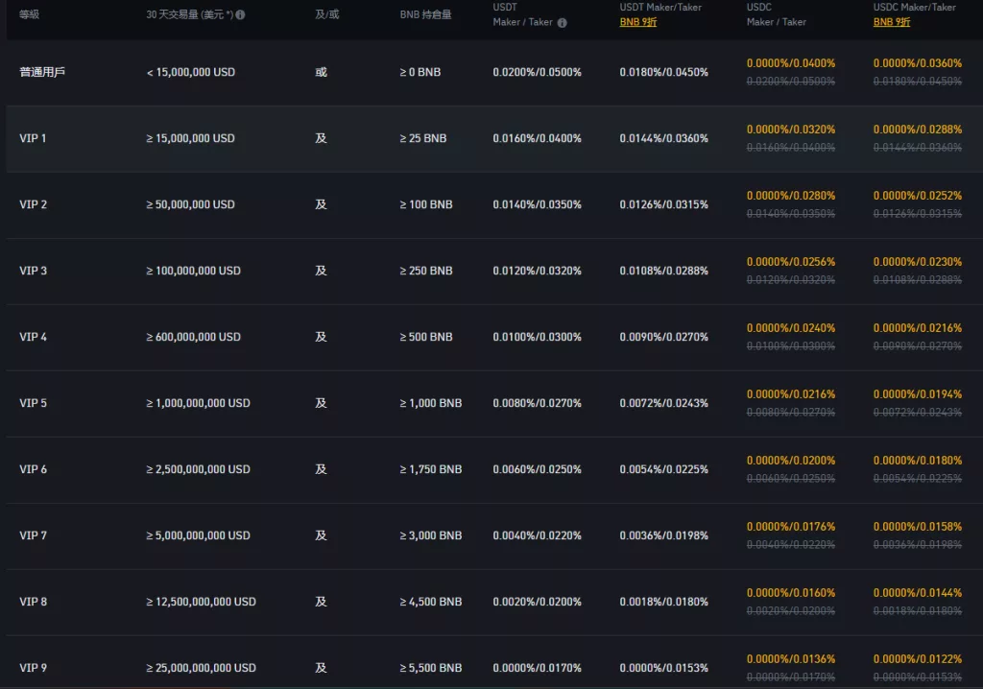Click the BNB 持倉量 column header
The image size is (983, 689).
[425, 14]
